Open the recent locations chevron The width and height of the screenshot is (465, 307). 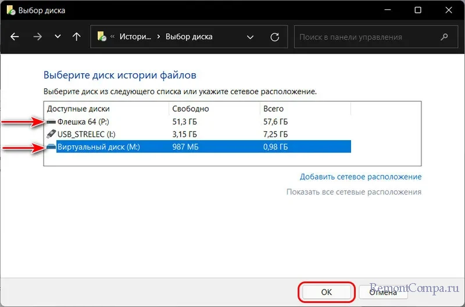point(57,37)
